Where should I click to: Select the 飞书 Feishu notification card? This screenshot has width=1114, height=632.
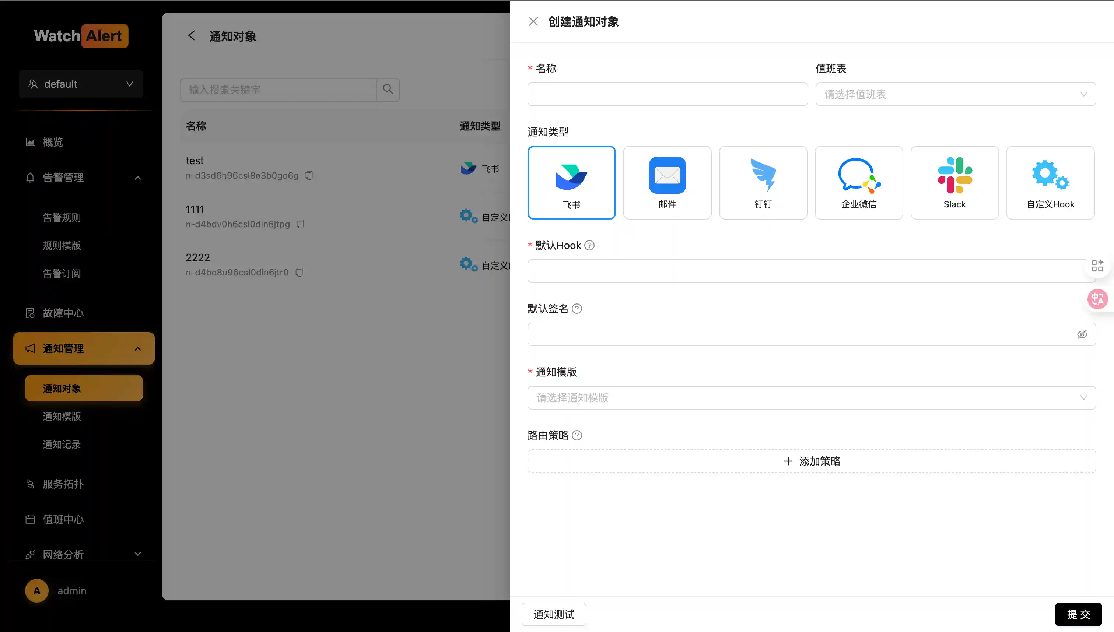click(571, 182)
